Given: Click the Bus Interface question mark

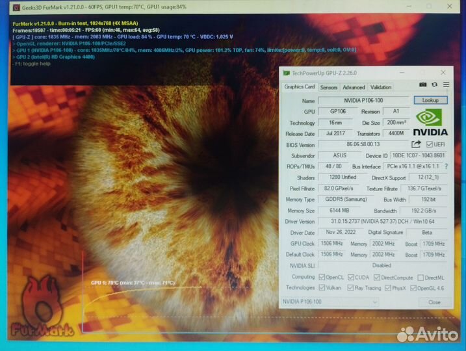Looking at the screenshot, I should pos(446,167).
